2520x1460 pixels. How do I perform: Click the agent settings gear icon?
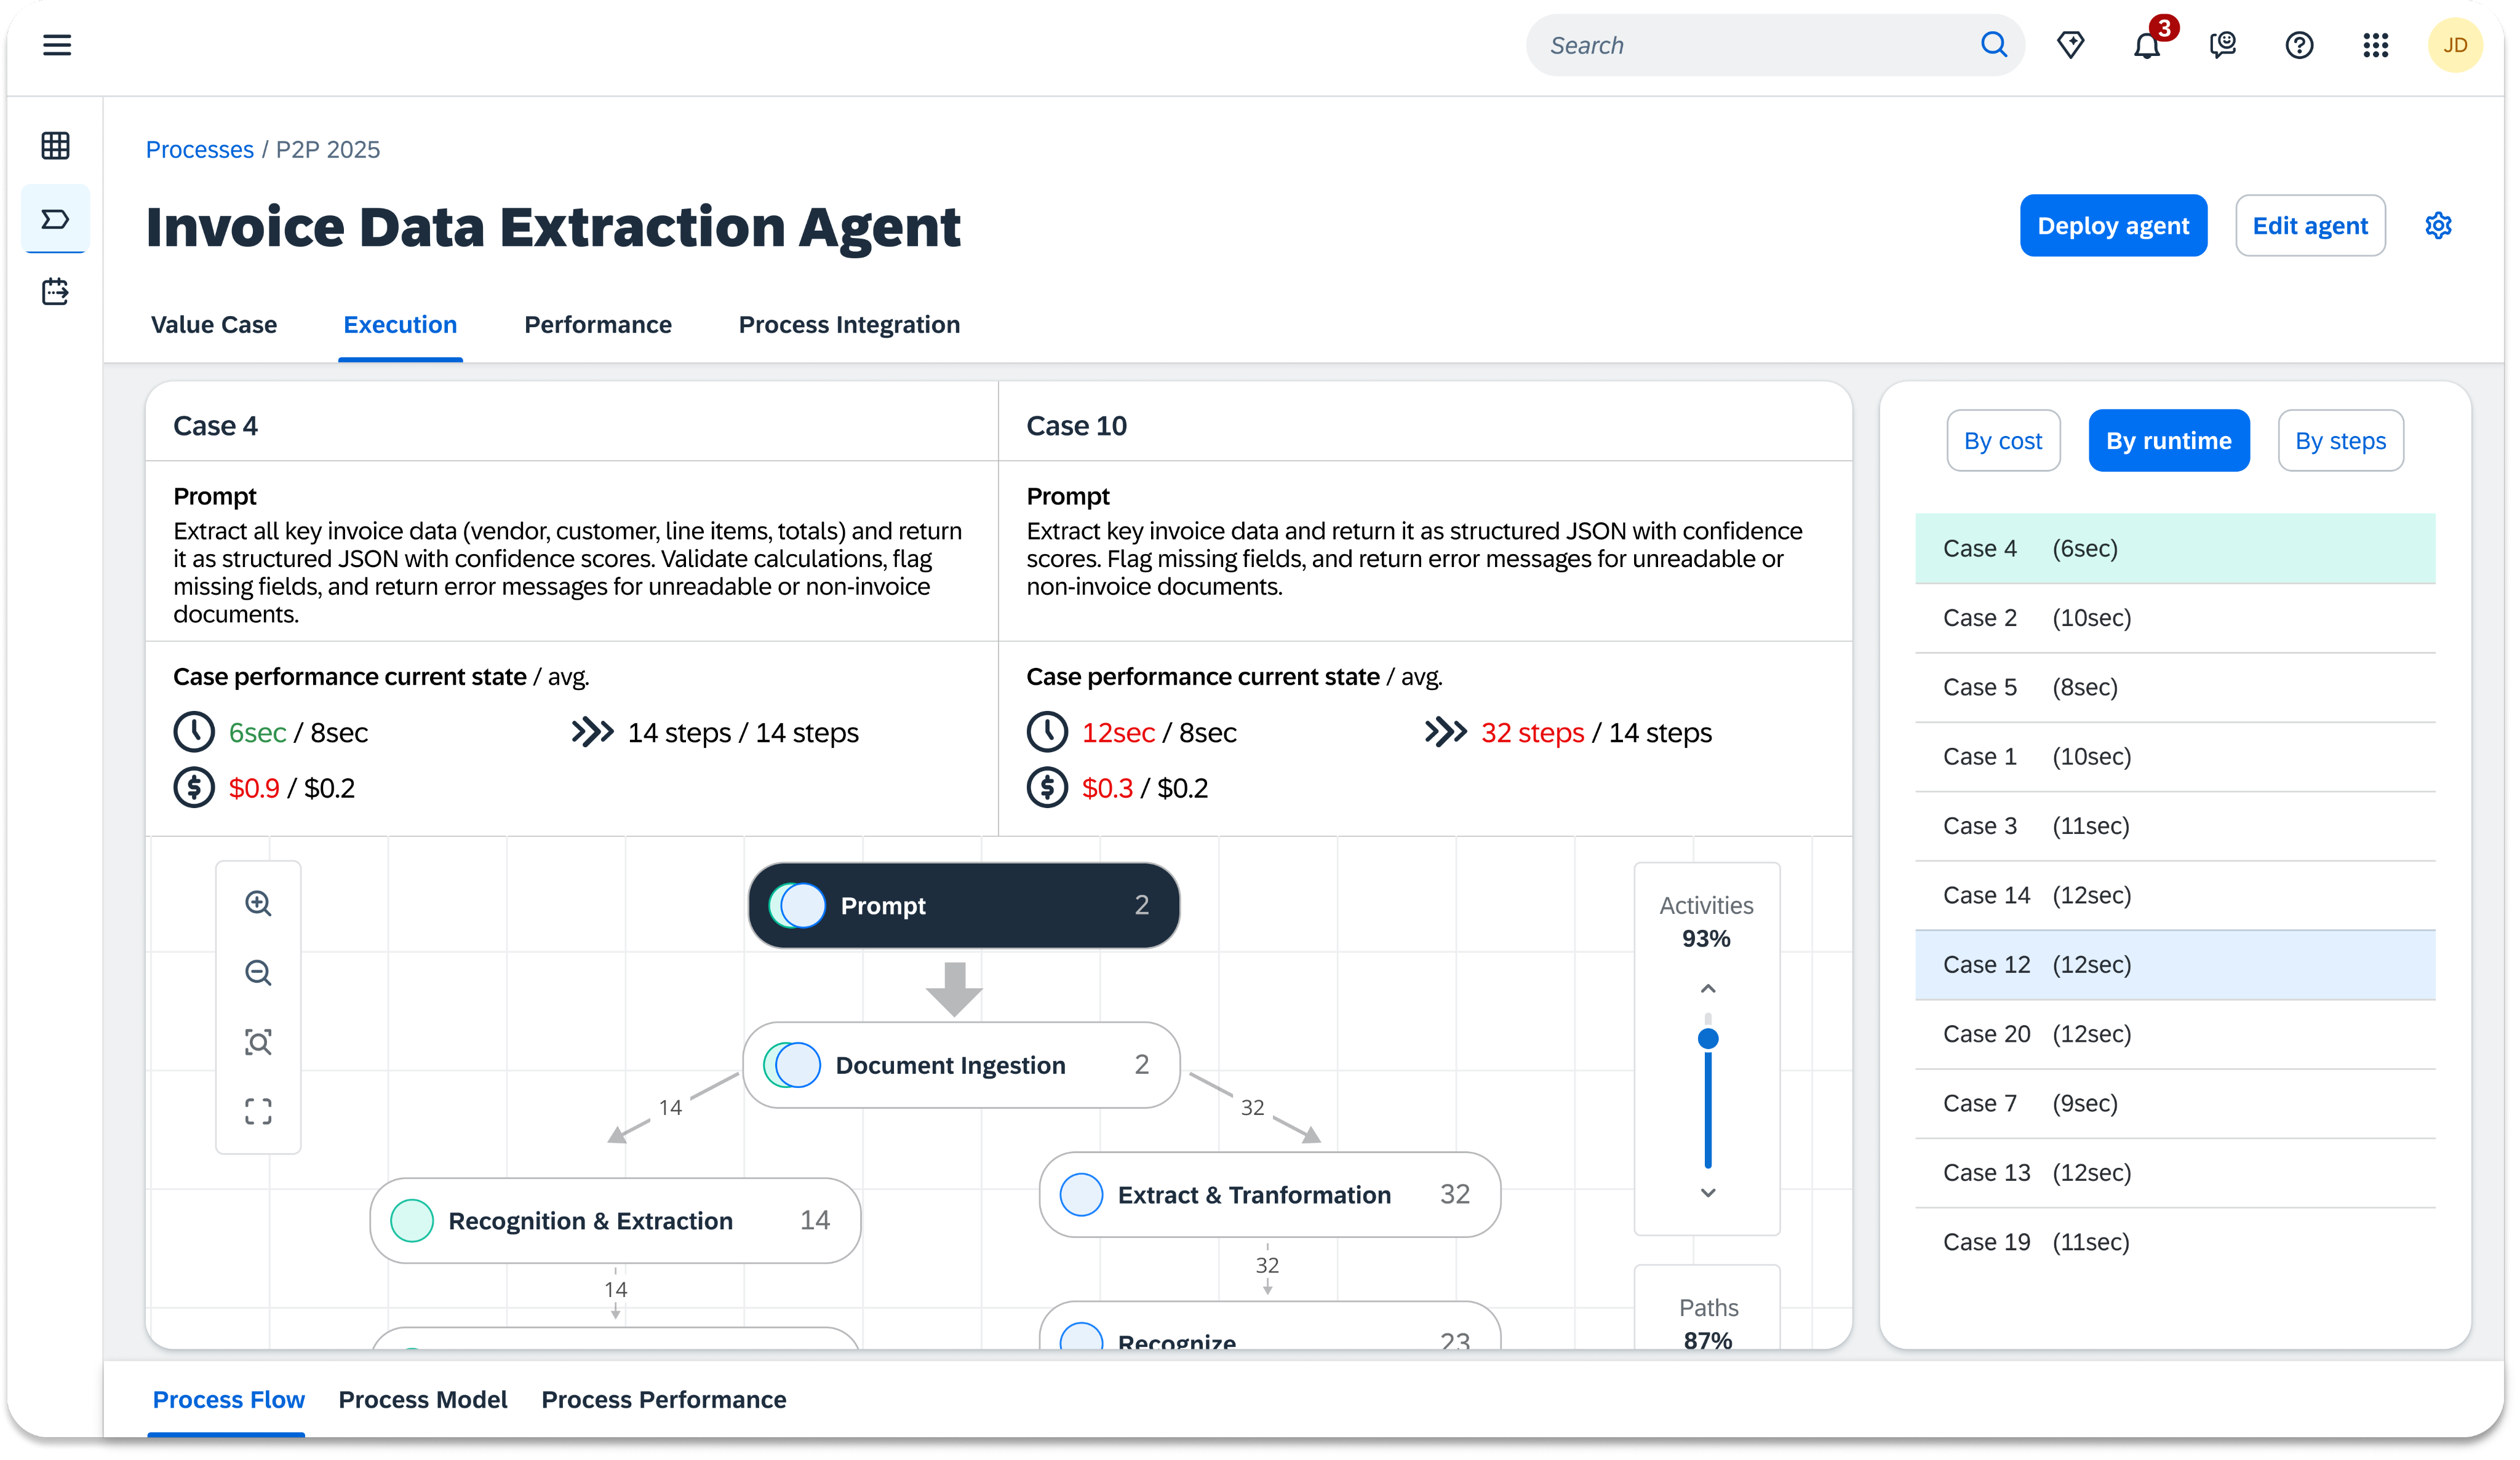point(2438,226)
